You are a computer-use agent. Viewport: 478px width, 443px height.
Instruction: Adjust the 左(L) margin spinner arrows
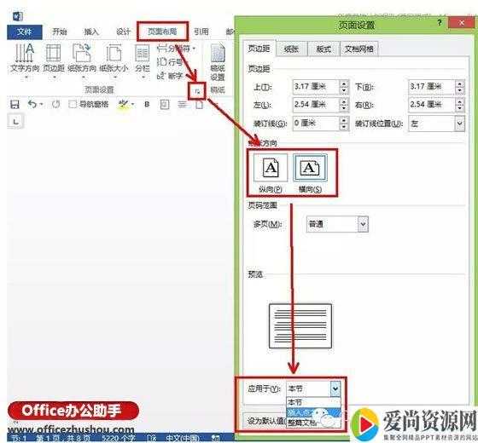[x=344, y=105]
